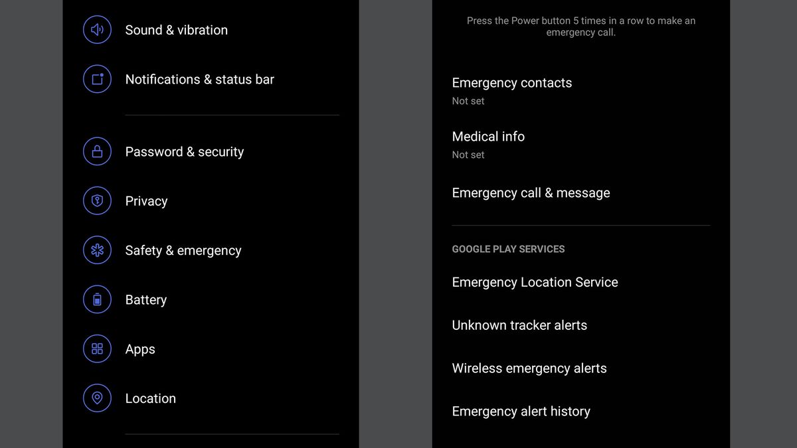Select the Battery icon
The image size is (797, 448).
point(97,299)
